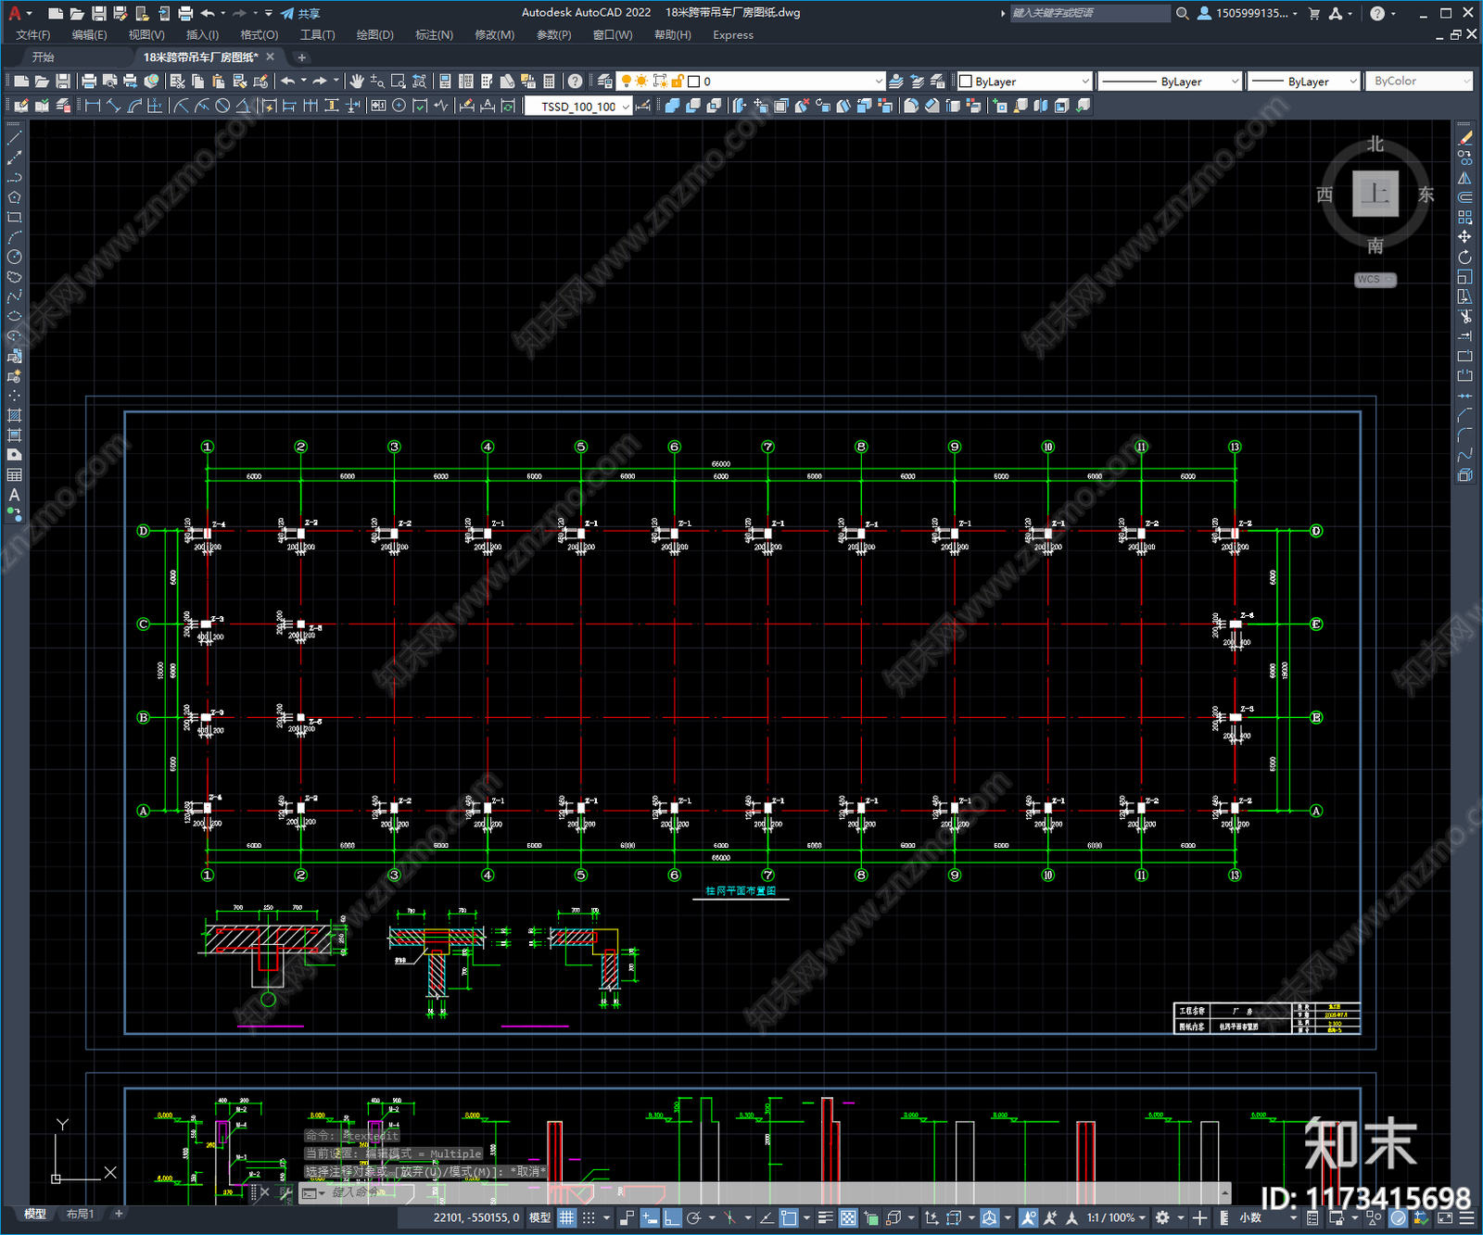This screenshot has width=1483, height=1235.
Task: Open the ByColor plot style dropdown
Action: click(1419, 82)
